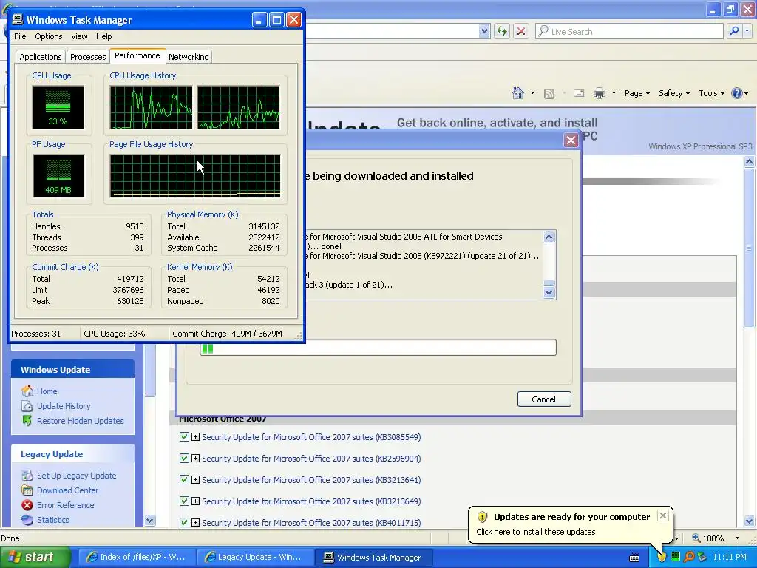Open the address bar history dropdown

pyautogui.click(x=484, y=31)
